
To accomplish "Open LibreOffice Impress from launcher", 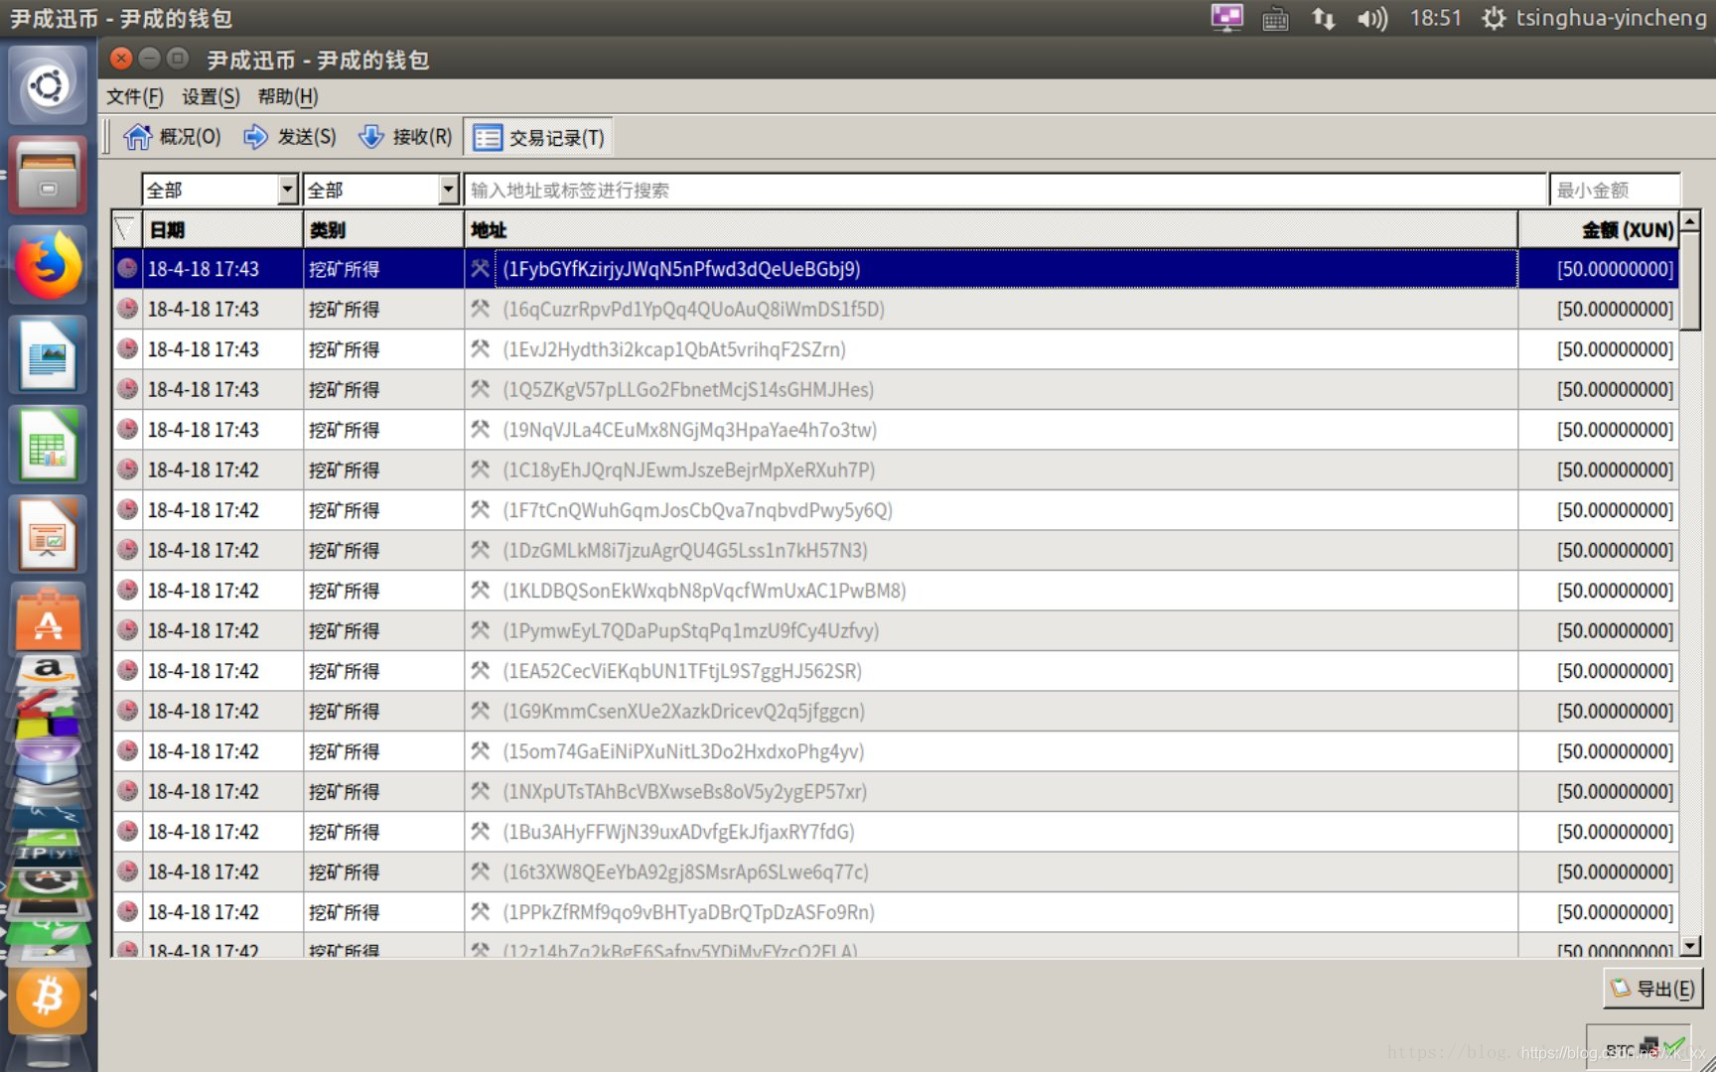I will click(48, 535).
